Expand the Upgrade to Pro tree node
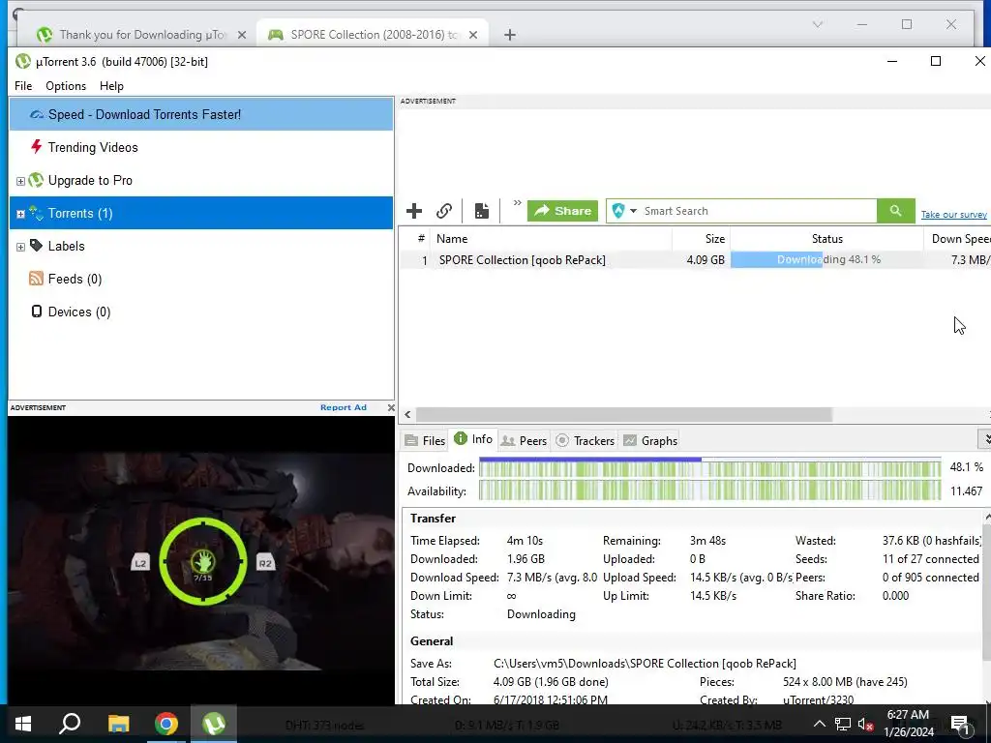 20,181
